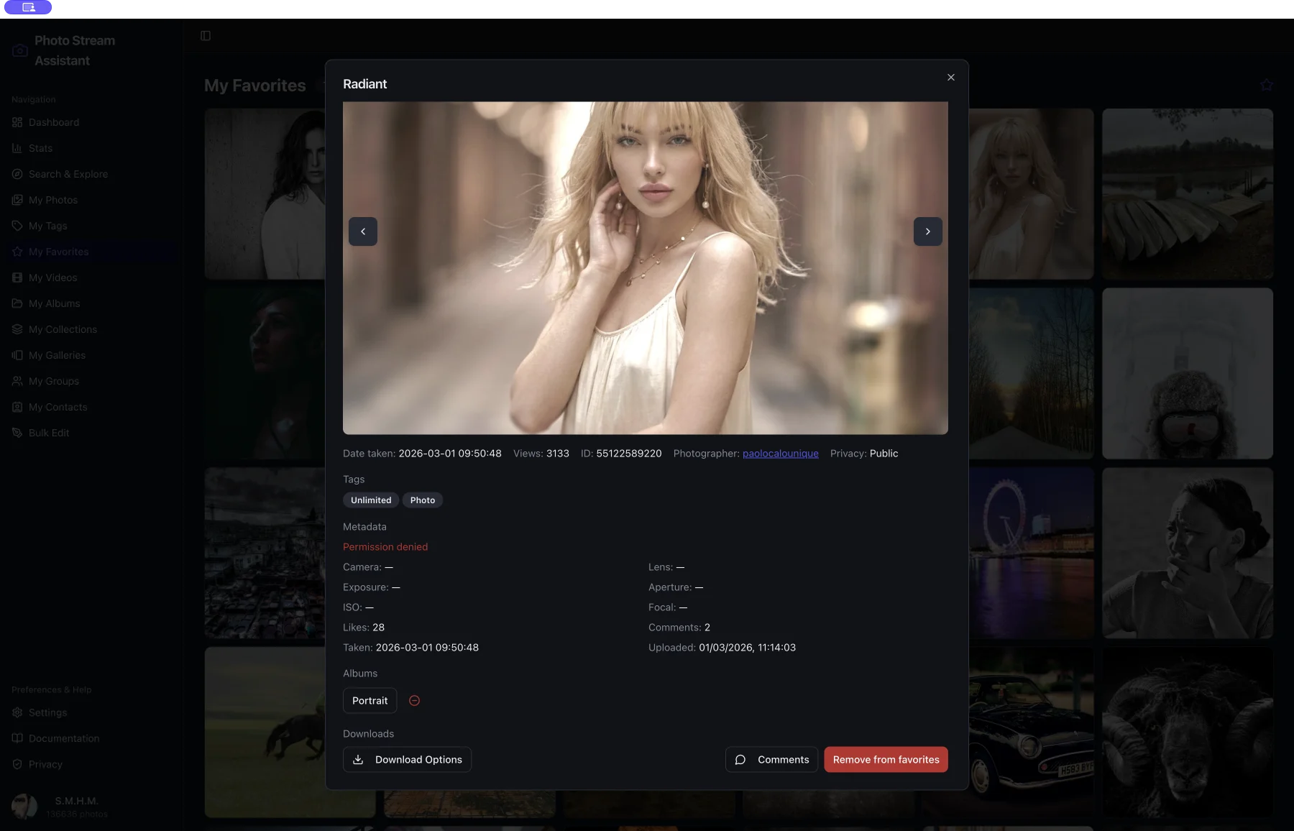This screenshot has width=1294, height=831.
Task: Toggle the favorite star near top right
Action: pyautogui.click(x=1265, y=84)
